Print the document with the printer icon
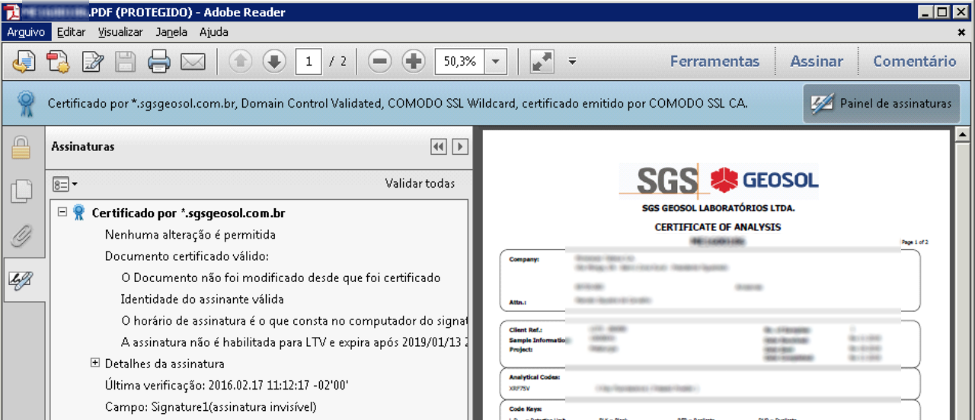The image size is (975, 420). pyautogui.click(x=159, y=62)
